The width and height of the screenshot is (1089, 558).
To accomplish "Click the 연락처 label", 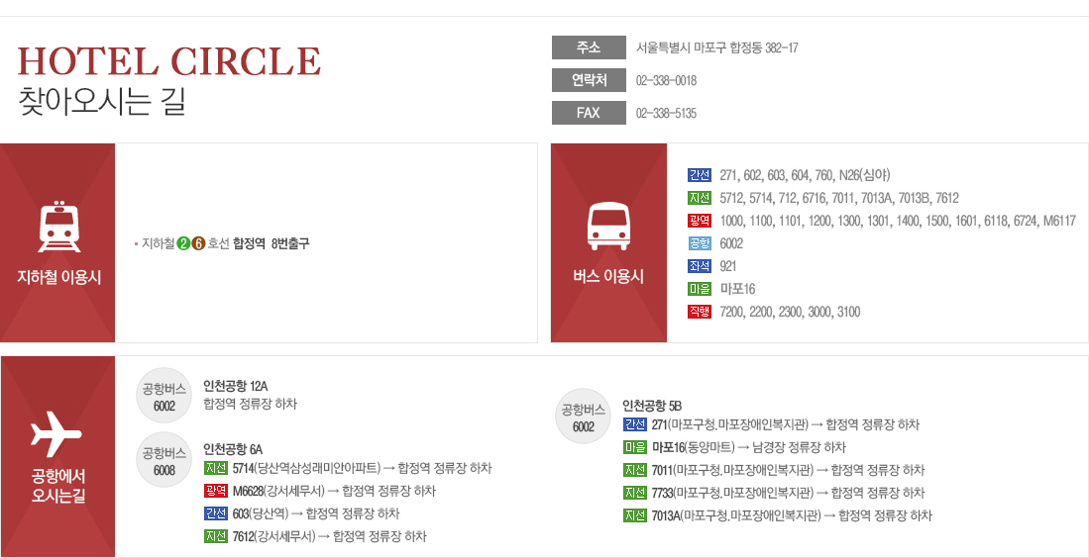I will click(x=589, y=80).
